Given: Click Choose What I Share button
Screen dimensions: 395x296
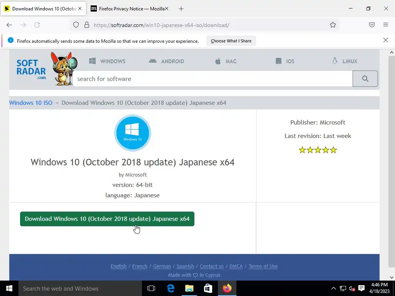Looking at the screenshot, I should [231, 41].
